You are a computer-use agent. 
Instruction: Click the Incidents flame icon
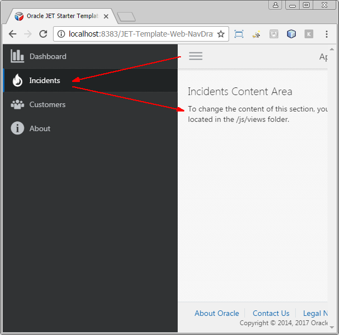[x=17, y=80]
